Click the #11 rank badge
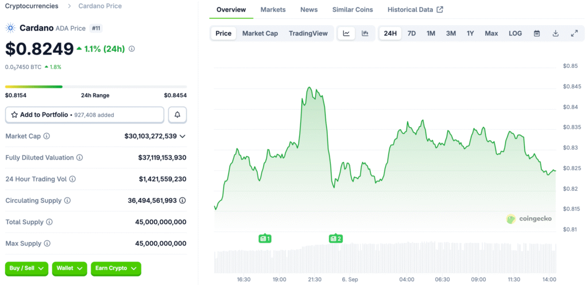This screenshot has height=285, width=588. tap(96, 28)
